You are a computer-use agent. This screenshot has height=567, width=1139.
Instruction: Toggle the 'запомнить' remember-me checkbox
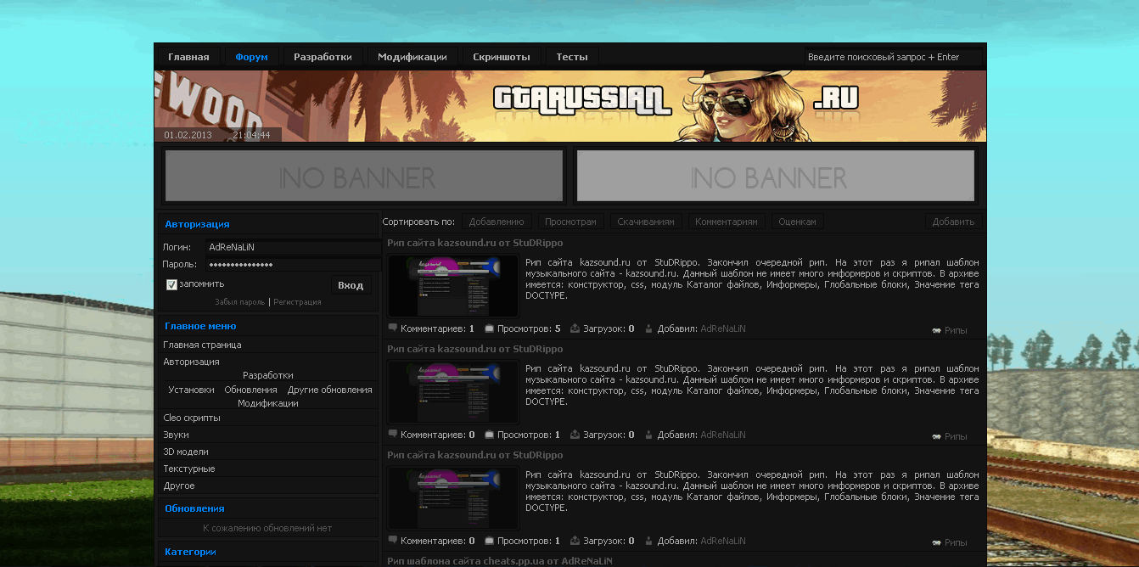171,284
